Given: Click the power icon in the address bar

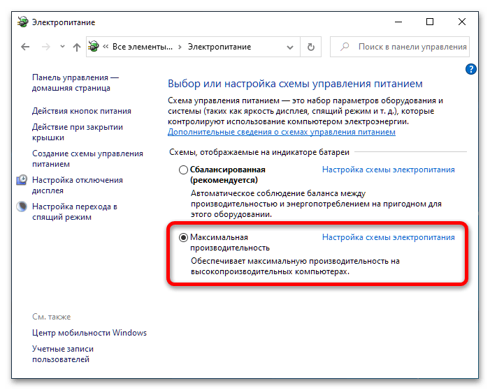Looking at the screenshot, I should (94, 47).
